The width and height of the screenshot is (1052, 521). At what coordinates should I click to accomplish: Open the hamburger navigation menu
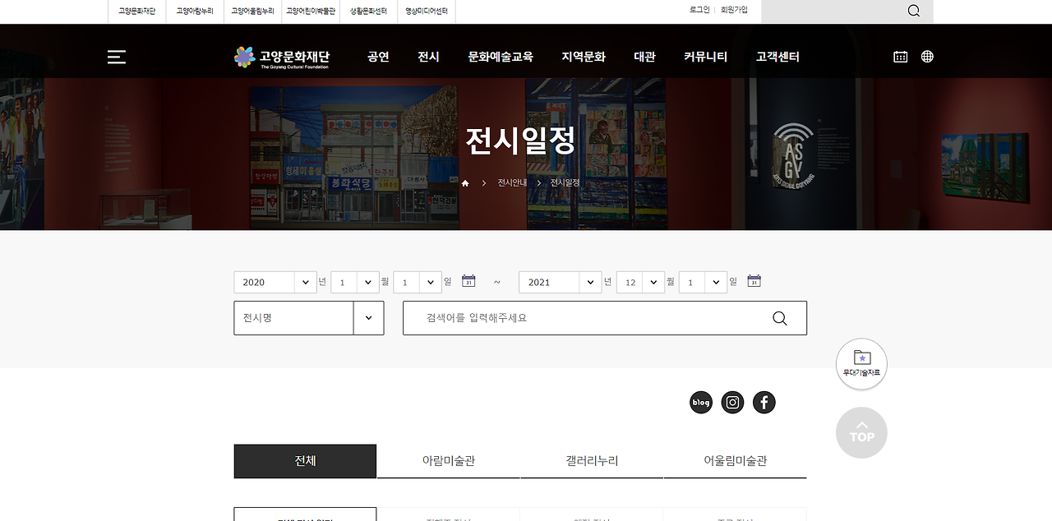coord(116,57)
